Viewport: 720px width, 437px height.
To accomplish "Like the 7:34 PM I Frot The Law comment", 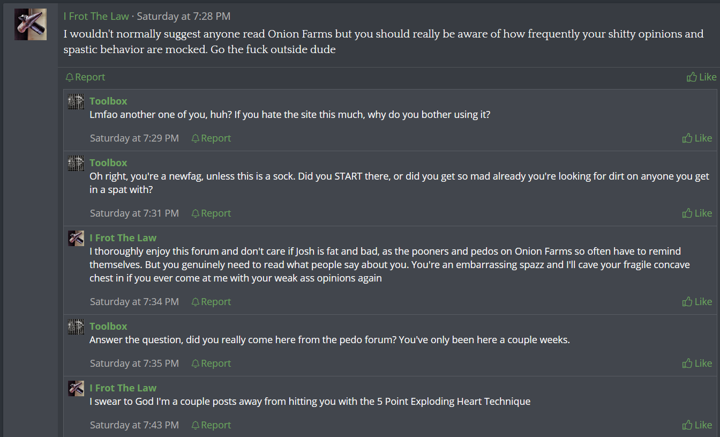I will point(697,302).
